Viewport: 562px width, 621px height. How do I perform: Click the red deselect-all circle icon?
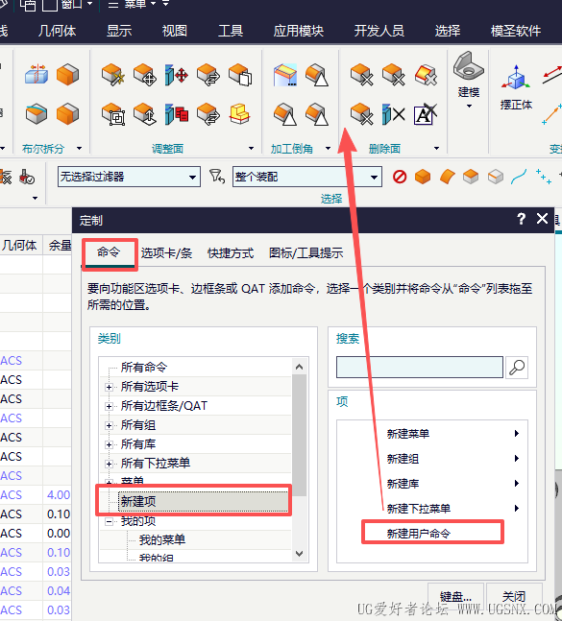pyautogui.click(x=400, y=177)
